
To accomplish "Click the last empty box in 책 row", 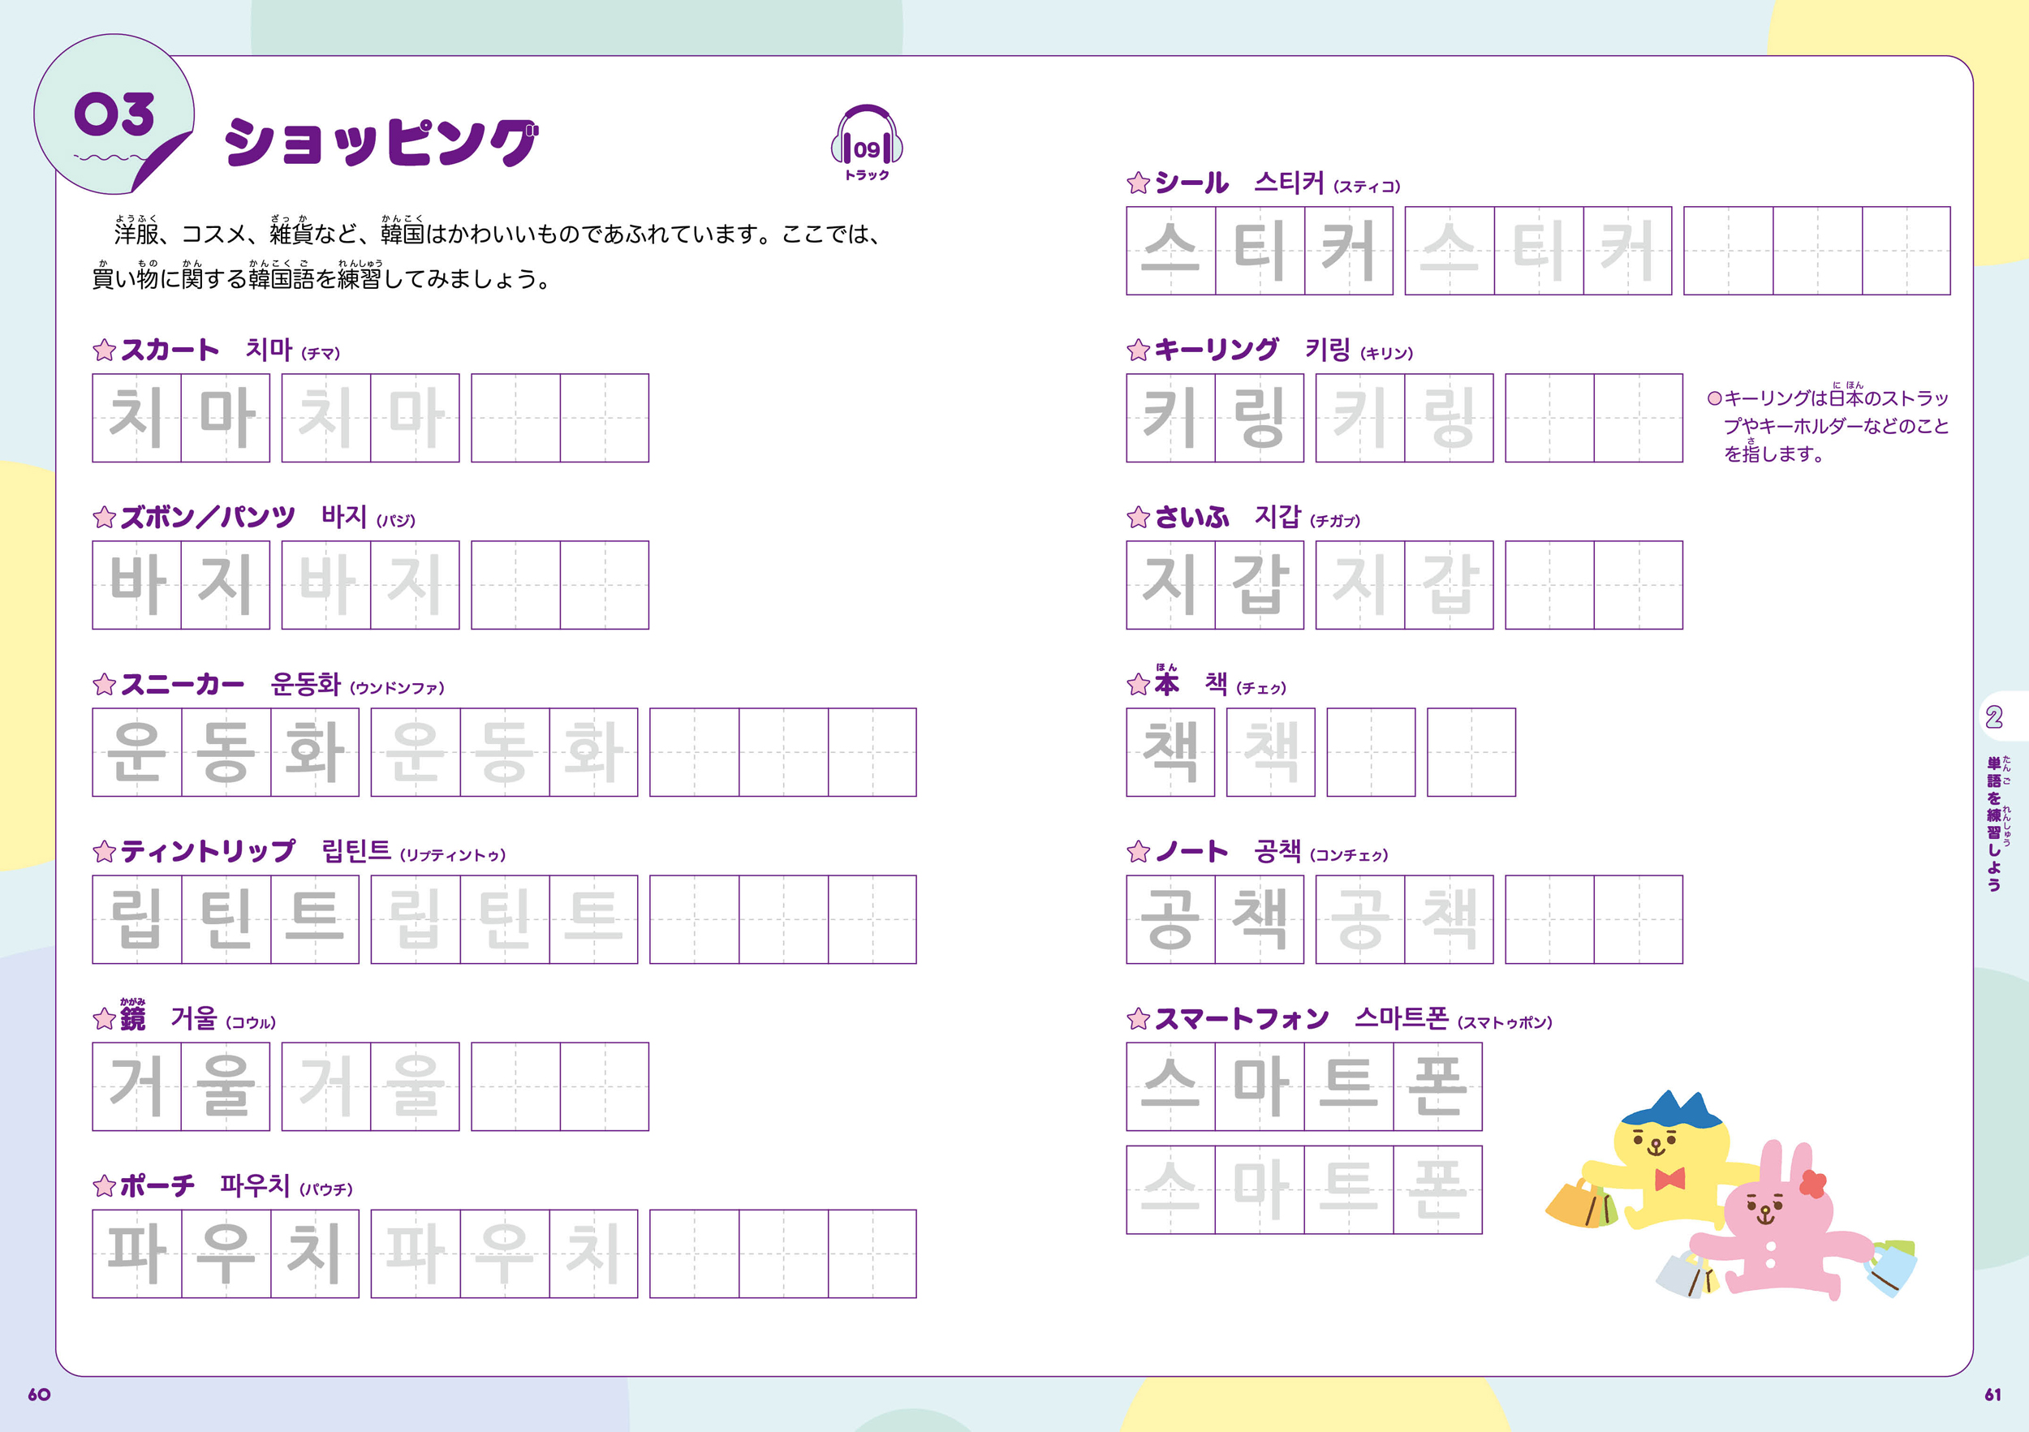I will pos(1471,752).
